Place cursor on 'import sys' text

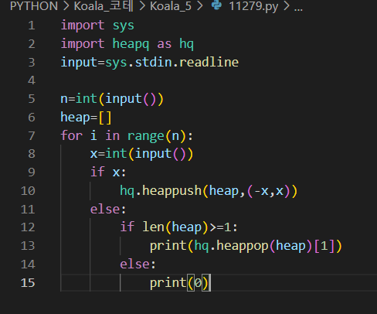pos(97,26)
